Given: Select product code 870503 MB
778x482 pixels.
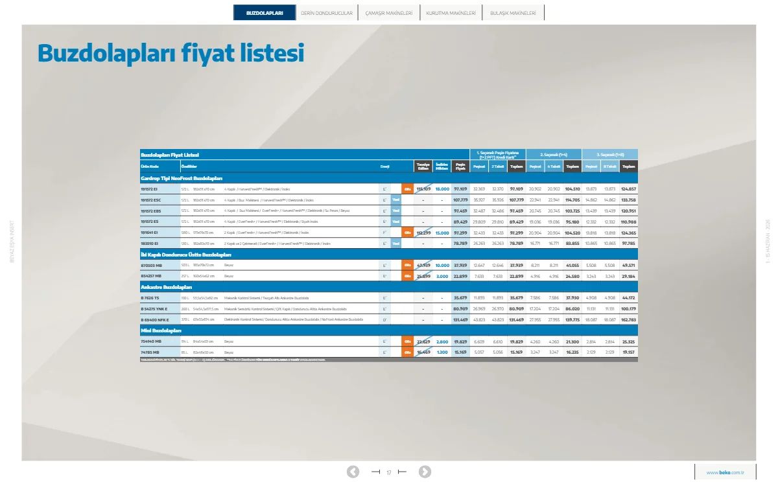Looking at the screenshot, I should pos(150,264).
